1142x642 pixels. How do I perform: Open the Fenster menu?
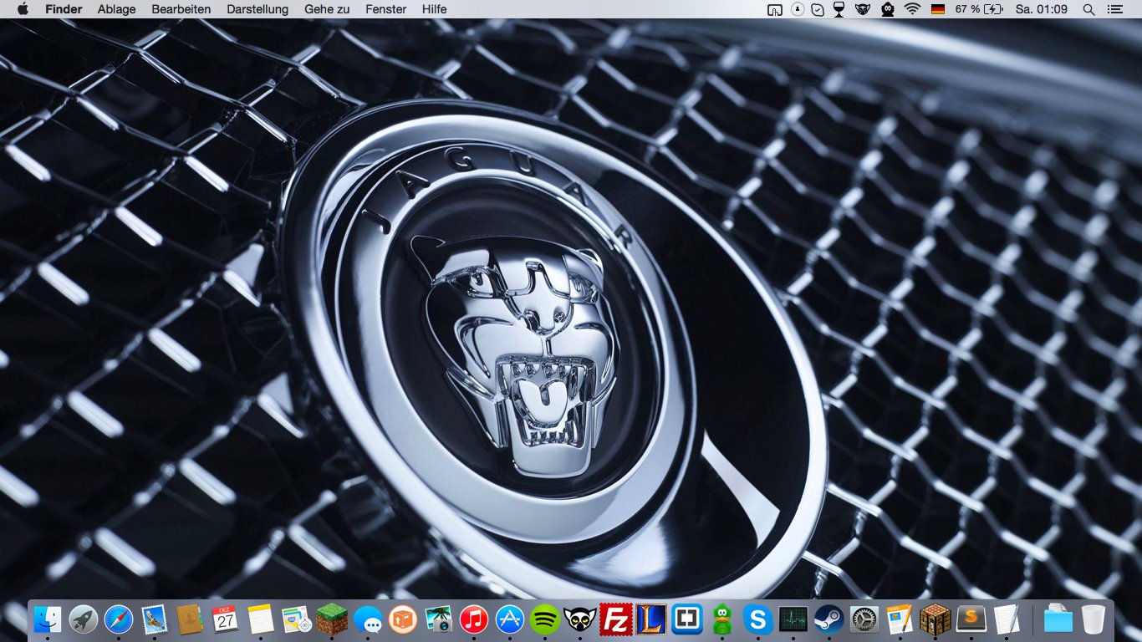[x=386, y=9]
